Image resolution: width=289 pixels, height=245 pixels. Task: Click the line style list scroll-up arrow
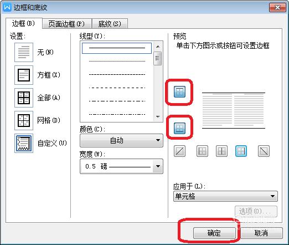(x=158, y=47)
